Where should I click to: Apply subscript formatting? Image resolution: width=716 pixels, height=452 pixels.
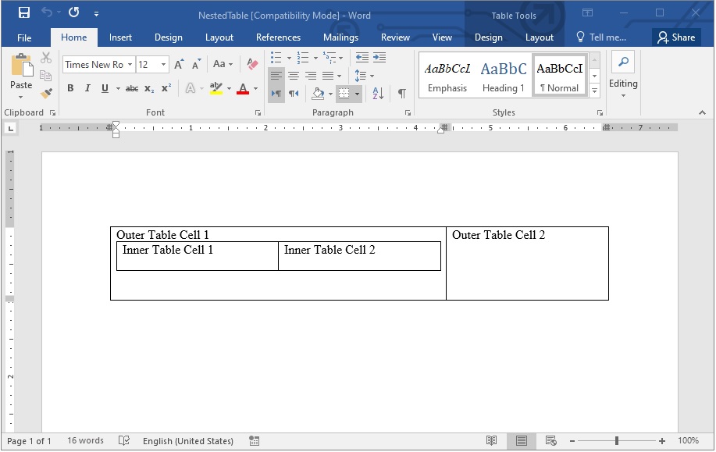pyautogui.click(x=148, y=88)
